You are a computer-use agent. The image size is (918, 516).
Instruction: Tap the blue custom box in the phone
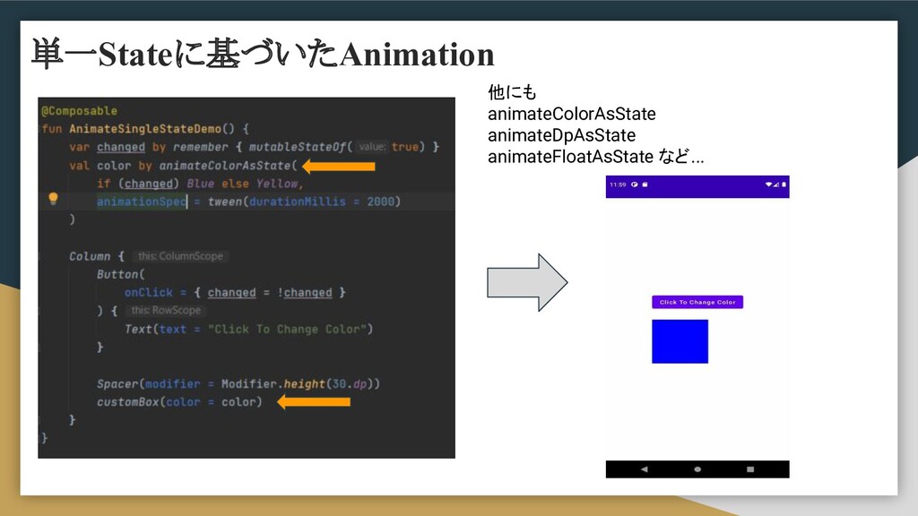pos(680,341)
